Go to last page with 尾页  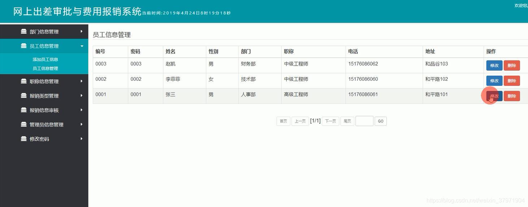point(347,121)
